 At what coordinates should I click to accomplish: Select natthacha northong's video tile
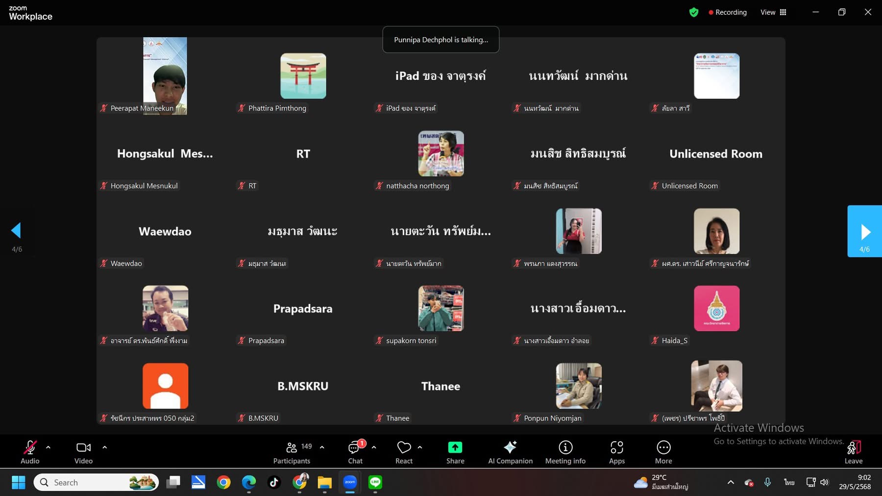[441, 154]
